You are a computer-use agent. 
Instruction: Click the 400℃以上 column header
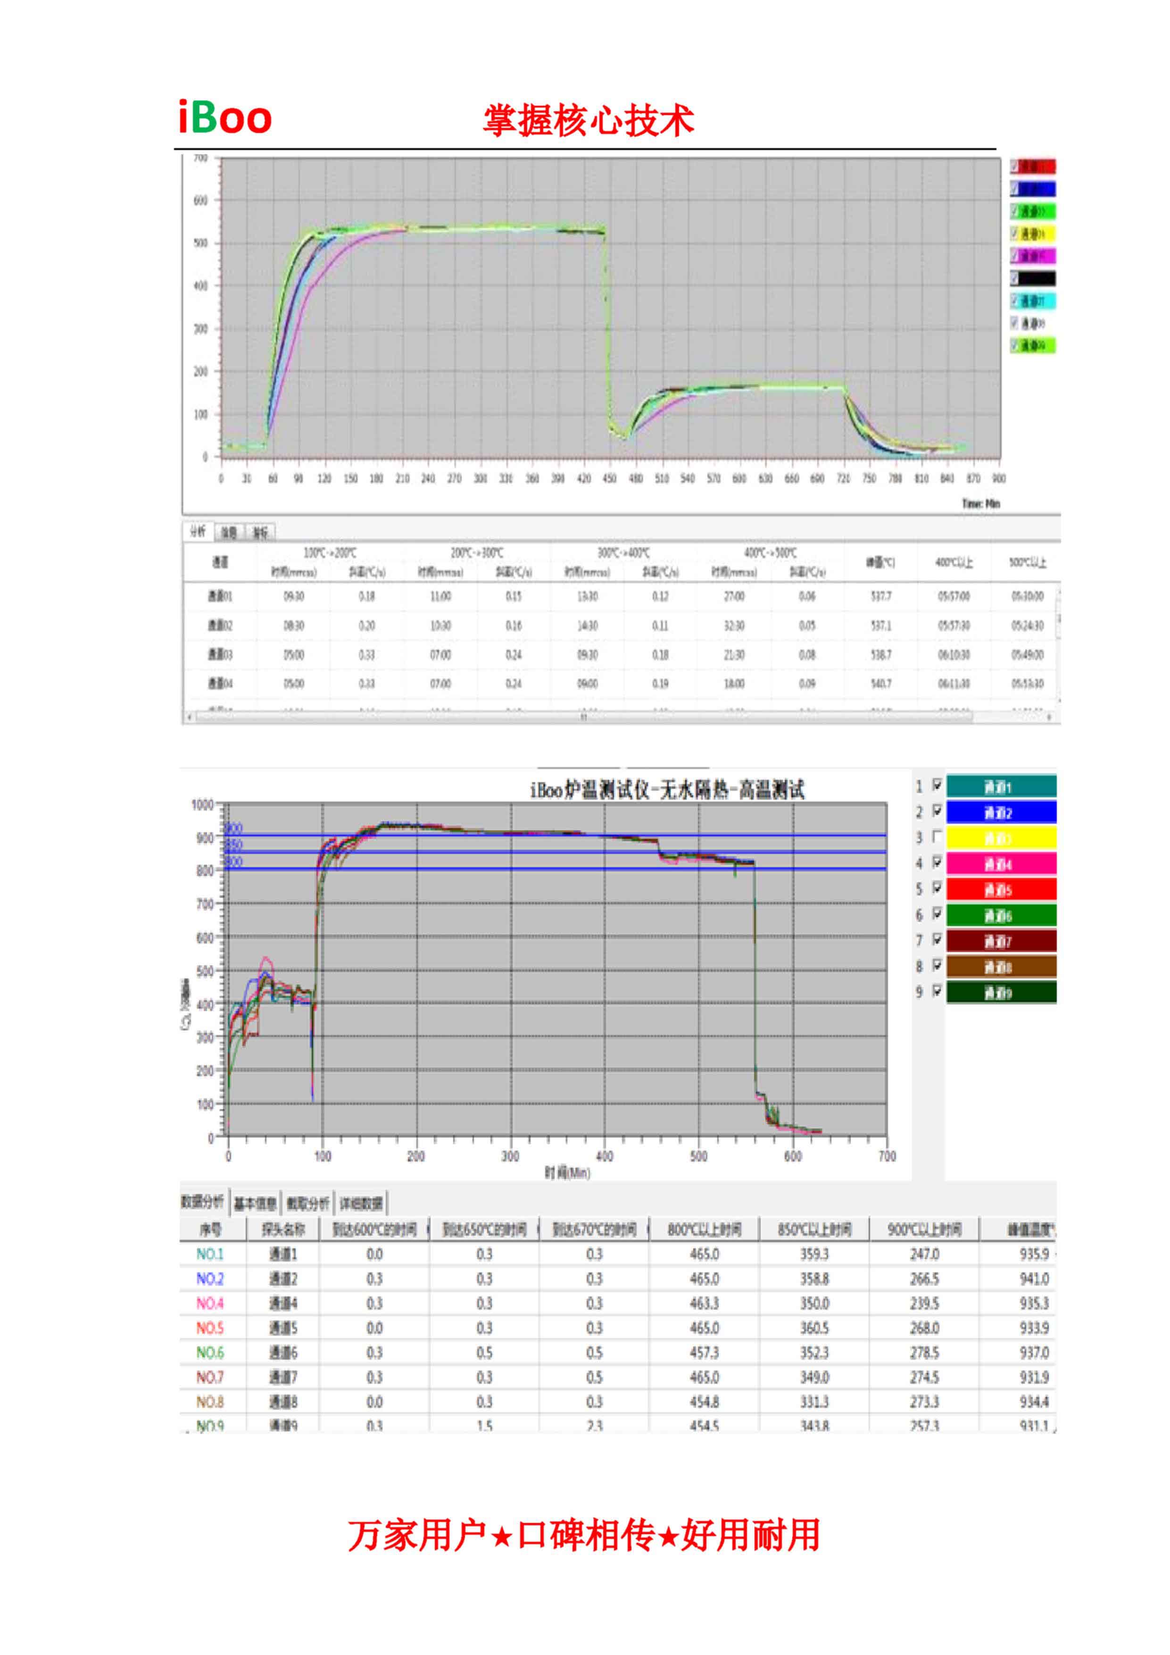pos(953,562)
